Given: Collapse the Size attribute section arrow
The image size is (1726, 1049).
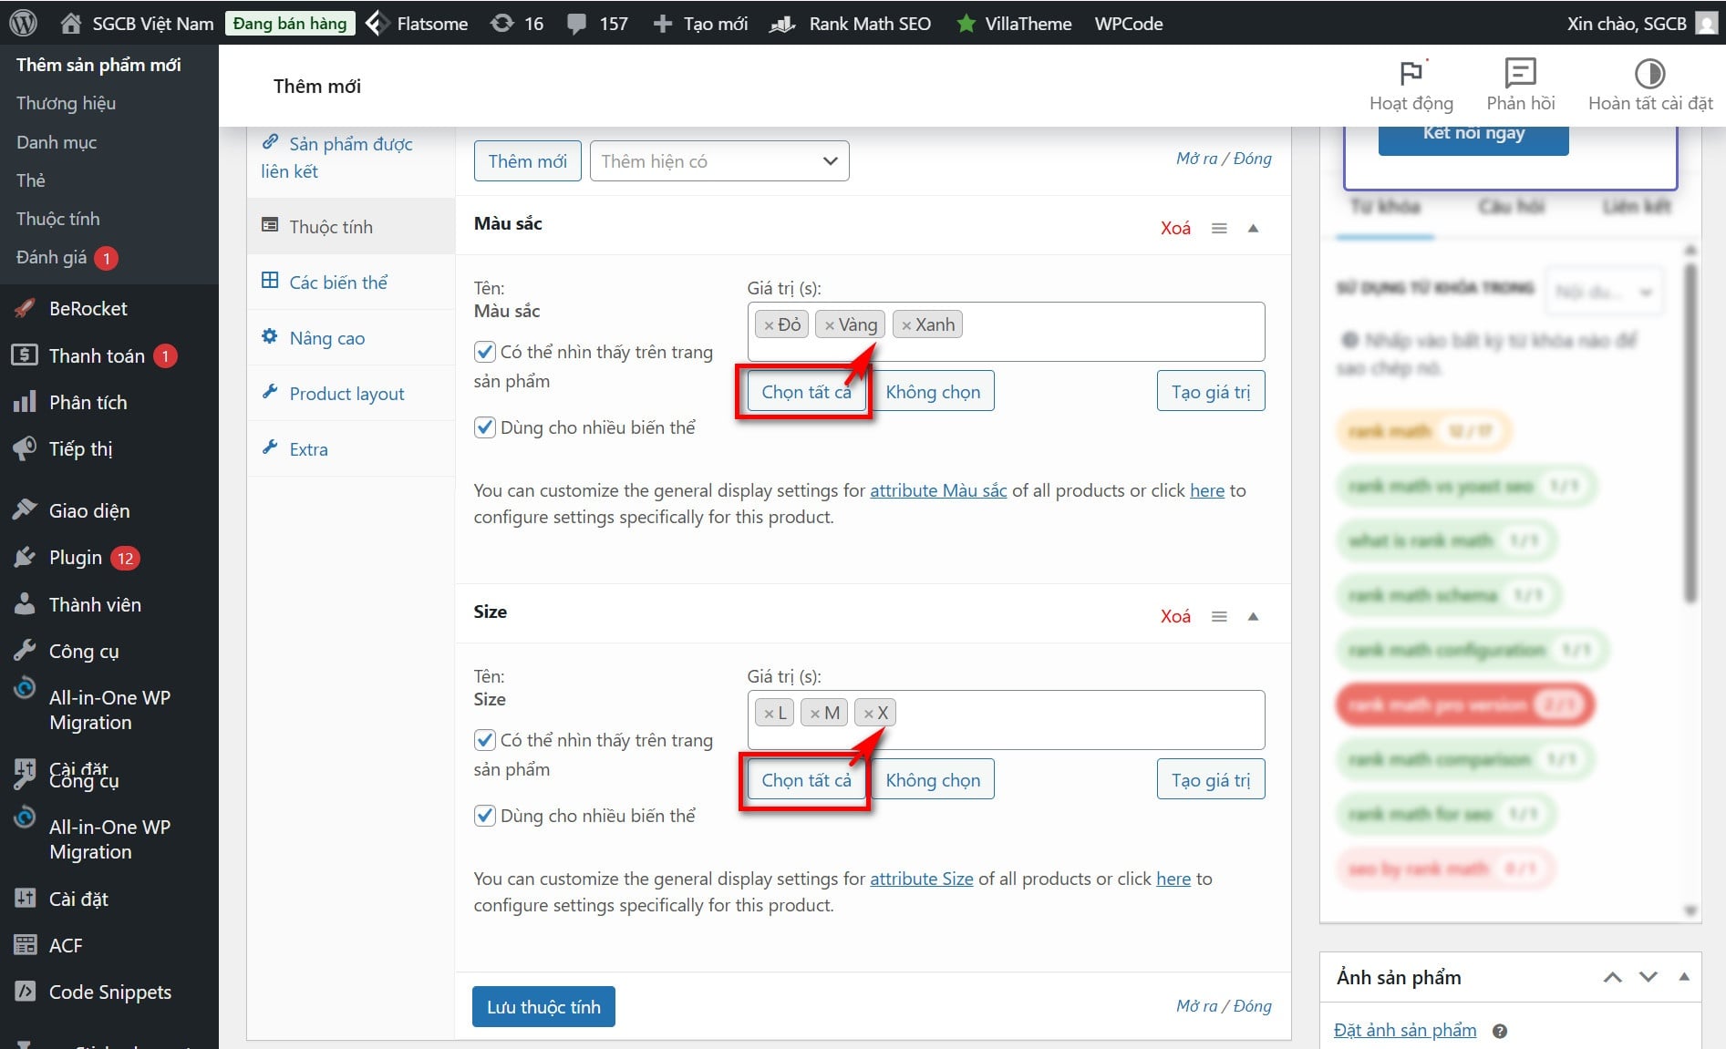Looking at the screenshot, I should [x=1253, y=617].
